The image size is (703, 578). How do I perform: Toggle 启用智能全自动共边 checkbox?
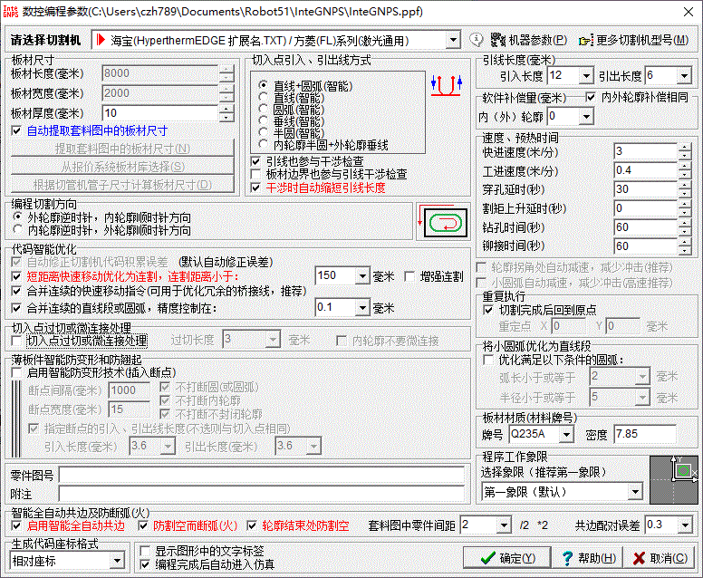click(x=16, y=525)
